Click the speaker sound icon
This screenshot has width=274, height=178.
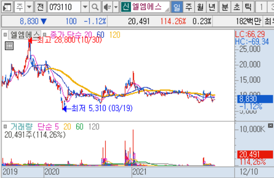pos(107,7)
